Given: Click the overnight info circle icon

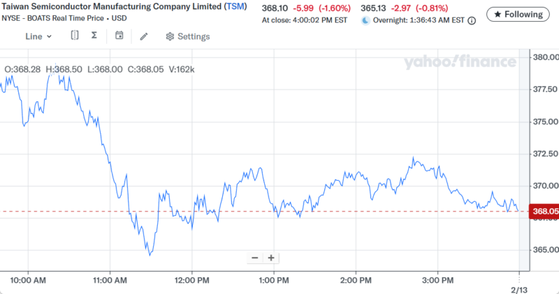Looking at the screenshot, I should 472,21.
